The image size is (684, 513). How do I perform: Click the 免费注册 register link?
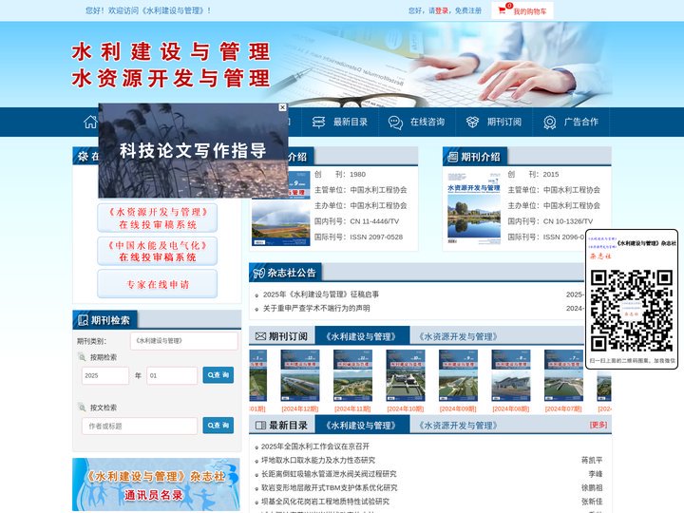(468, 10)
